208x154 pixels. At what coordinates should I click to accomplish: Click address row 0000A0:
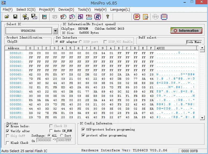16,92
